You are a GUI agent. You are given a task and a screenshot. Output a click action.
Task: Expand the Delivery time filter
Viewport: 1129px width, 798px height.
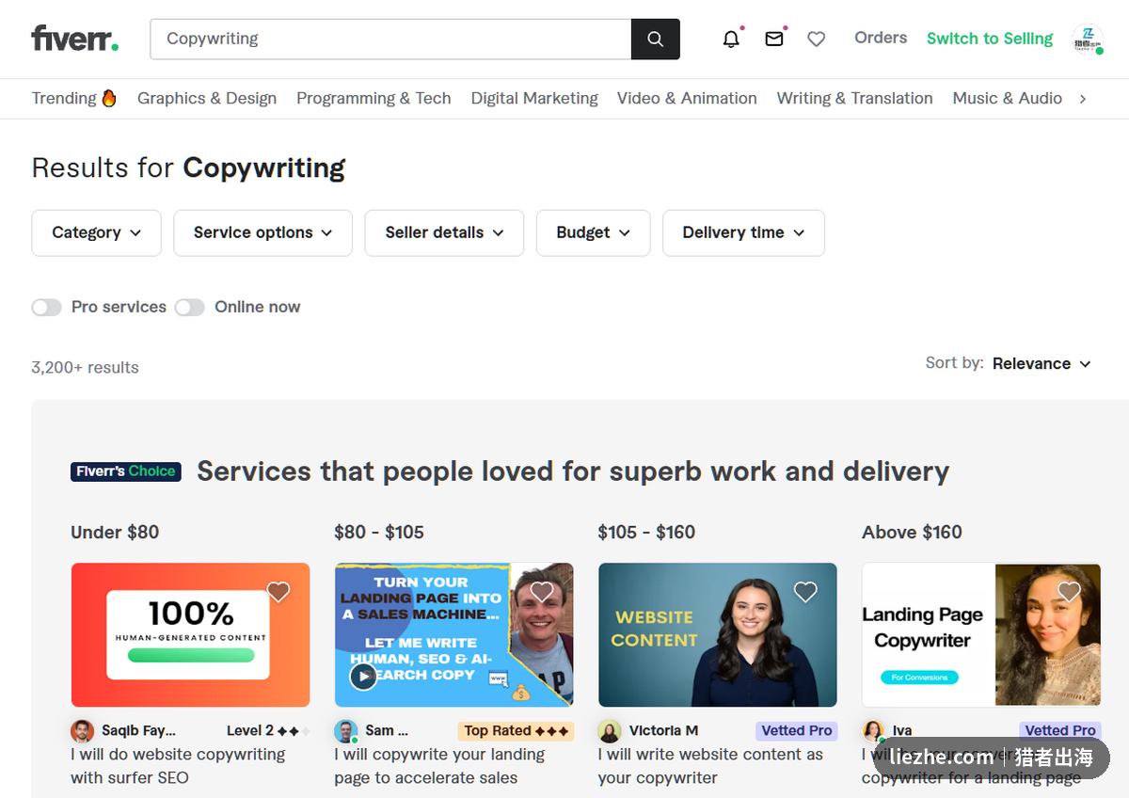(743, 232)
